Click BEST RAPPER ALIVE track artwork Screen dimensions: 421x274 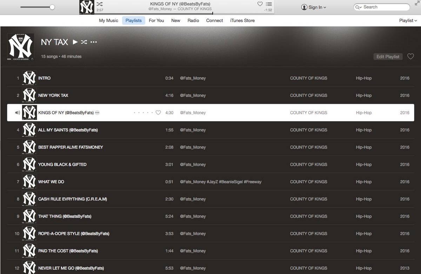[x=29, y=147]
